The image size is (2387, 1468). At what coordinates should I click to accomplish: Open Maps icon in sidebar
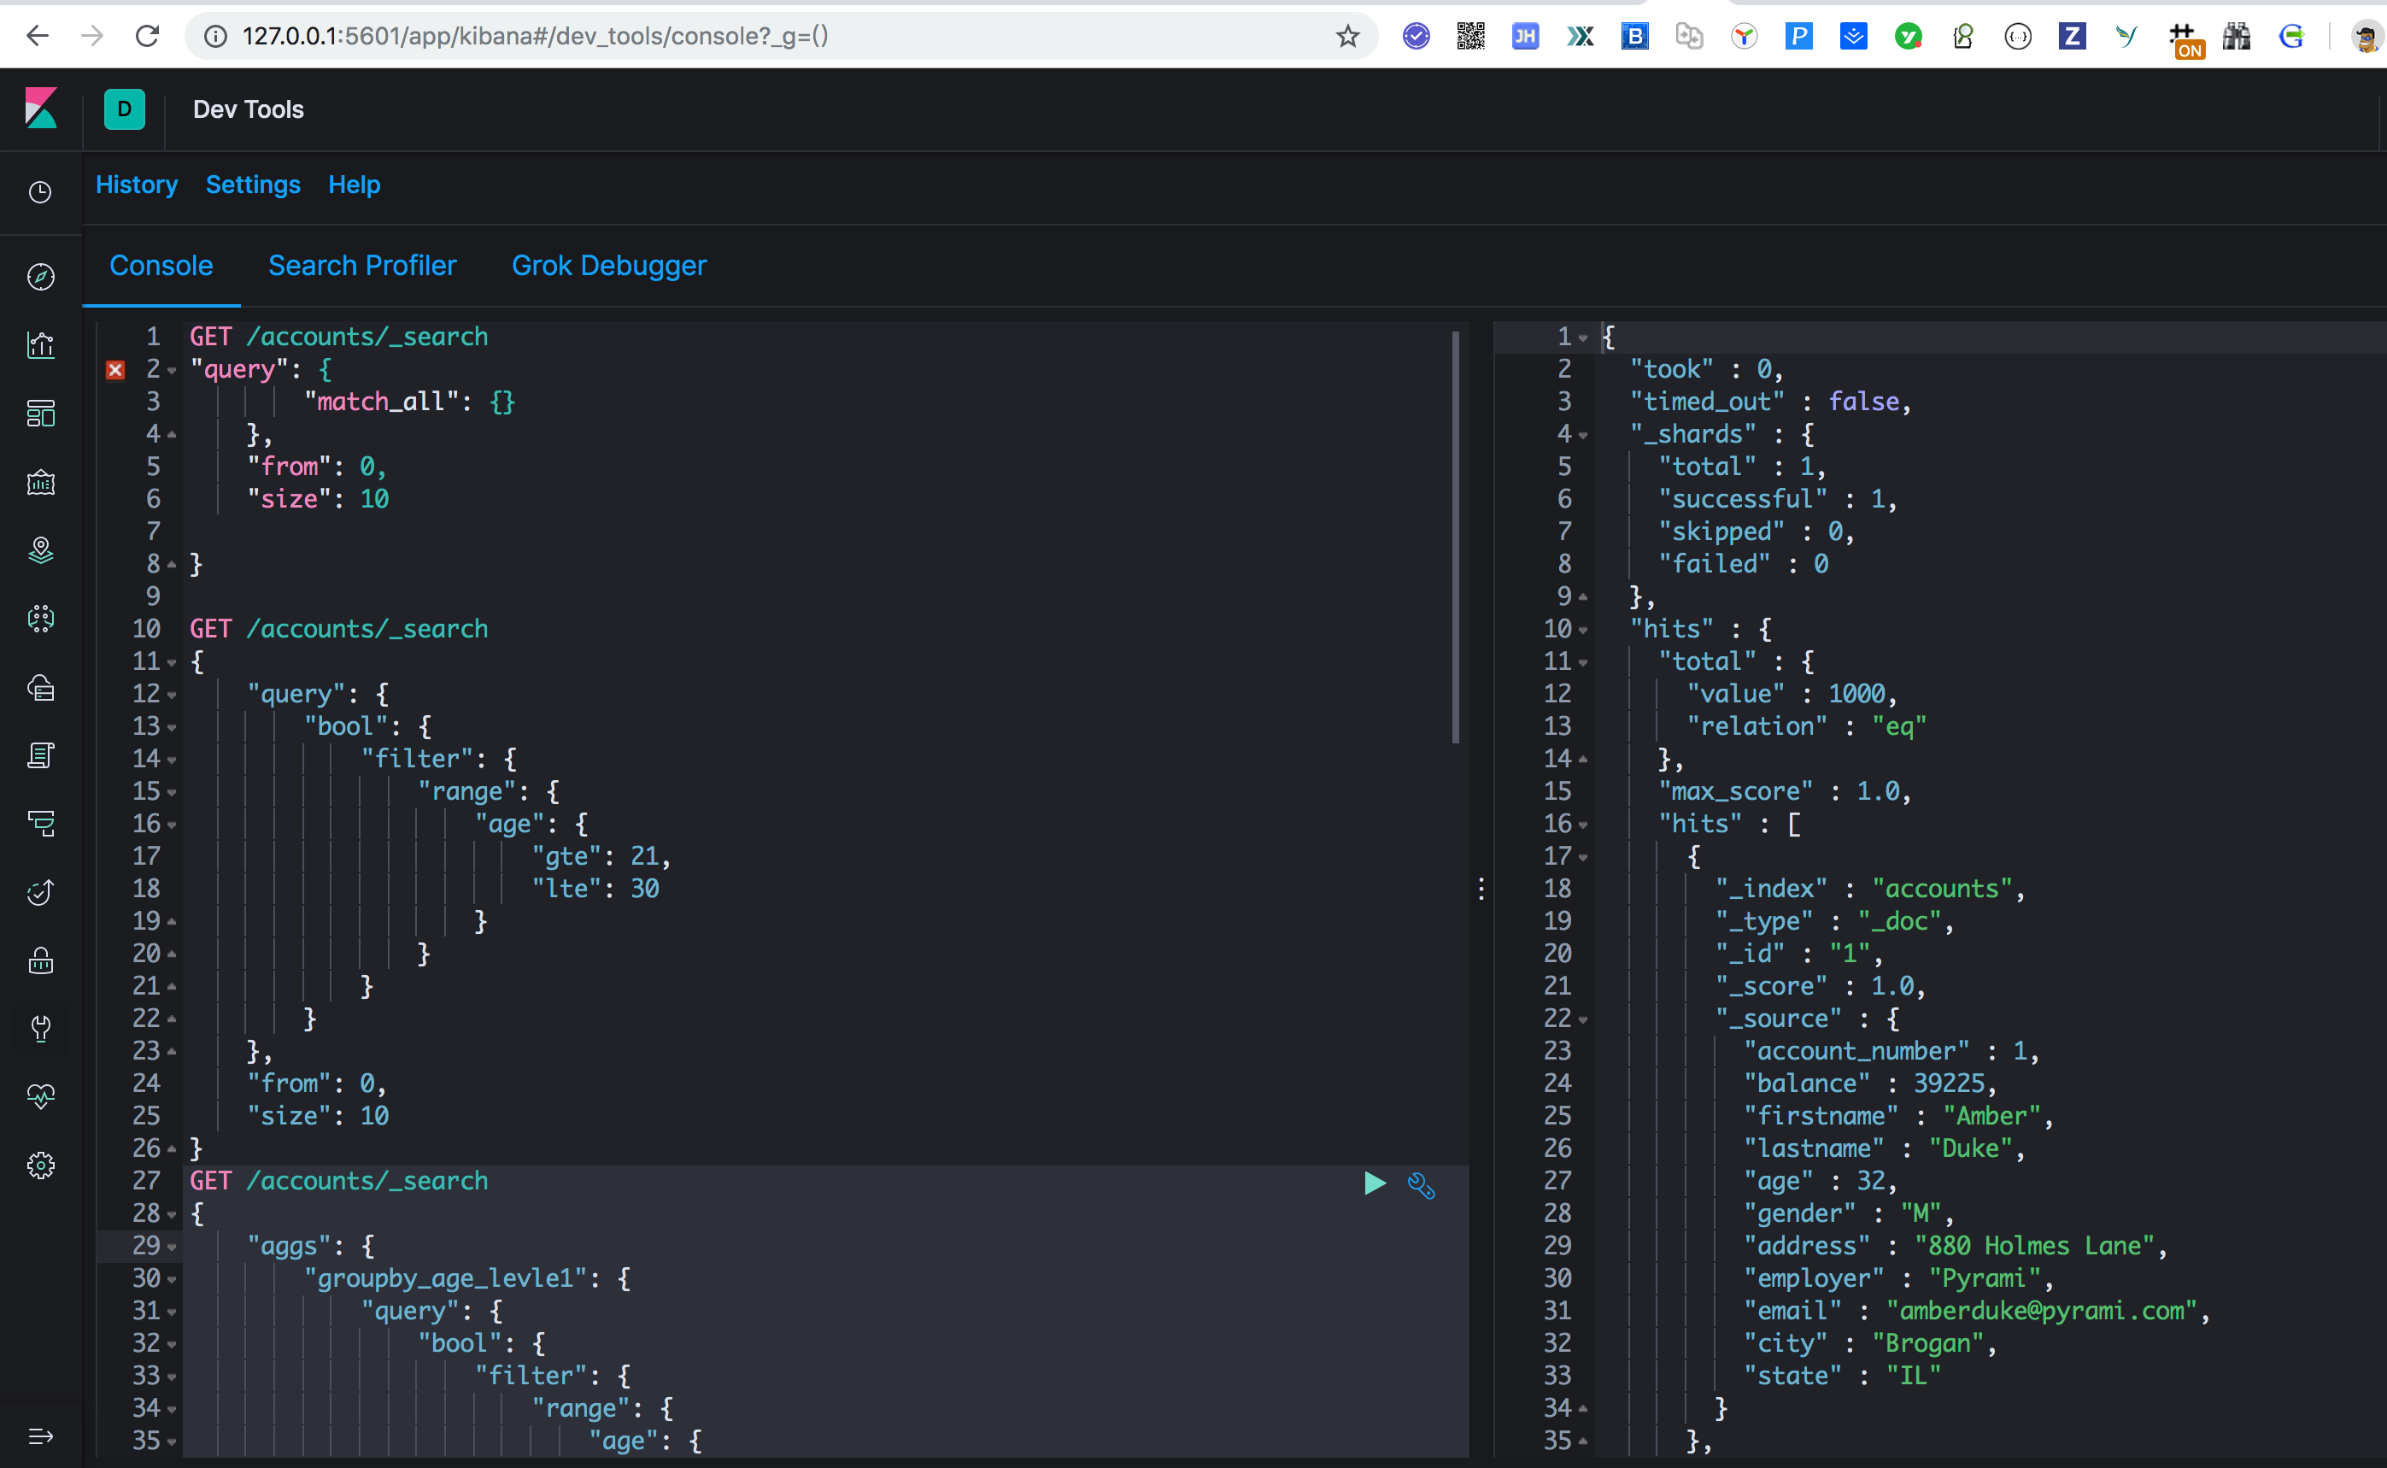click(41, 550)
